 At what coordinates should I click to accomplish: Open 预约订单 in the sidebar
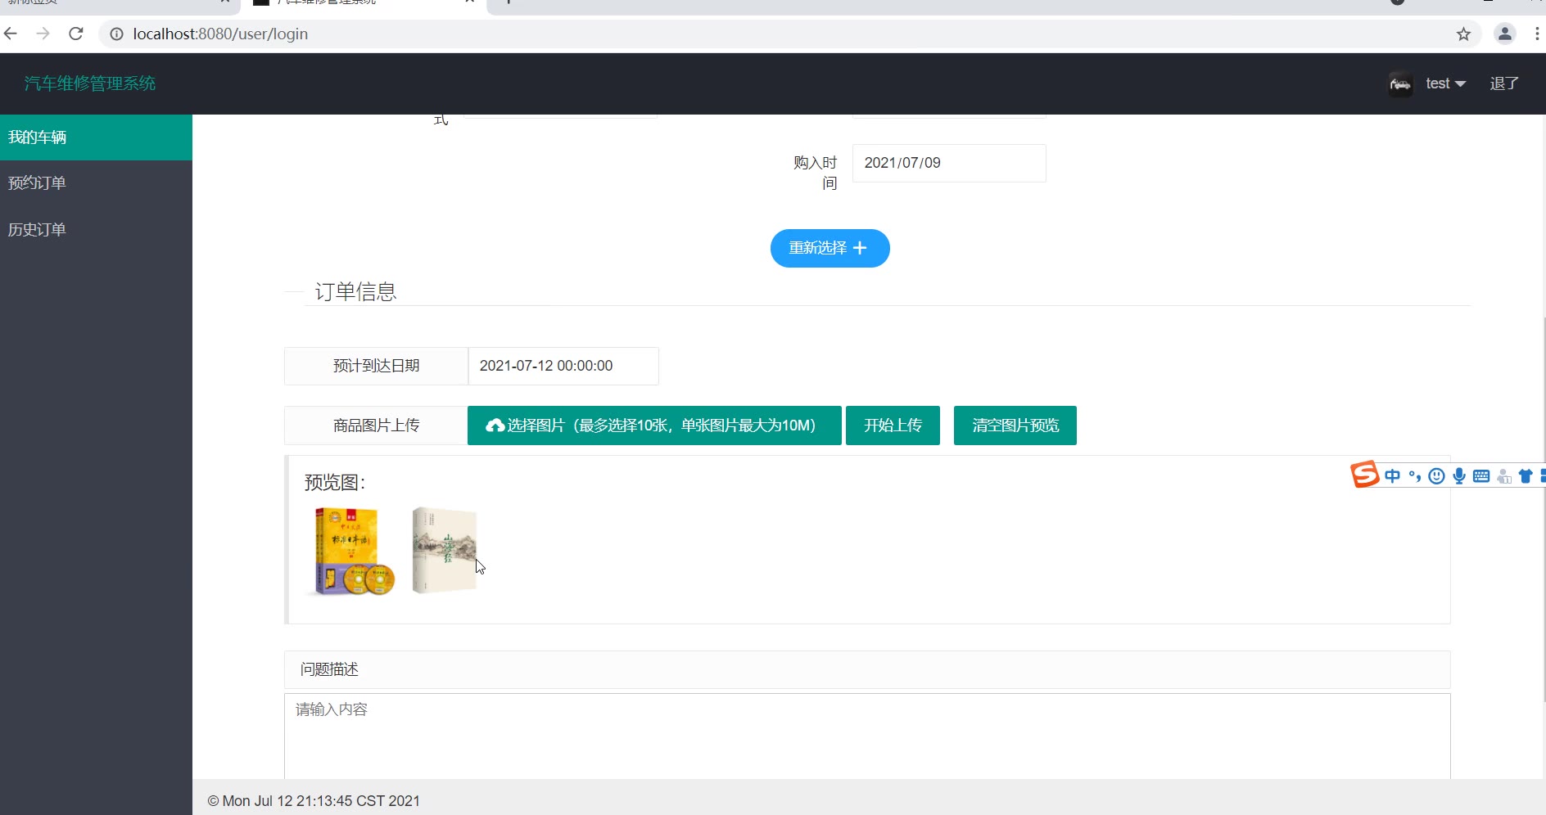(96, 183)
